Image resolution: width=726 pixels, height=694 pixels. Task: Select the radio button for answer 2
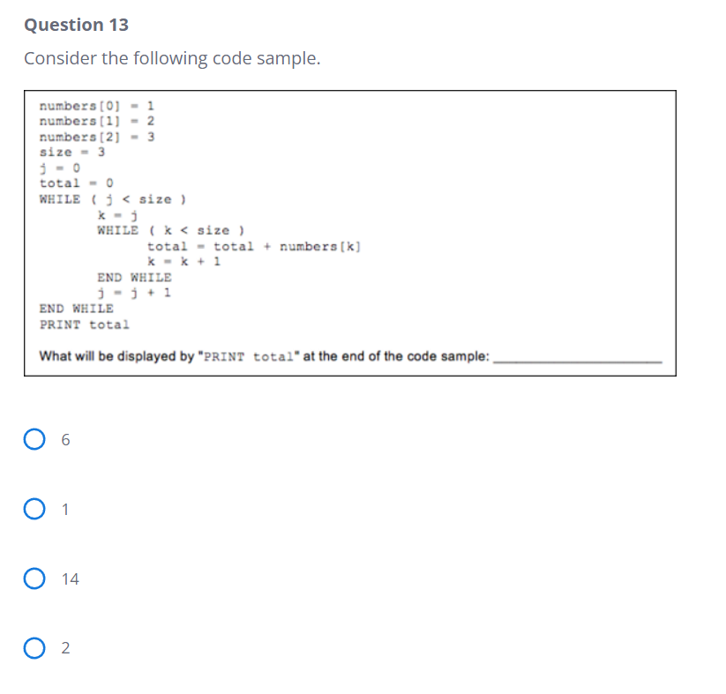point(34,647)
